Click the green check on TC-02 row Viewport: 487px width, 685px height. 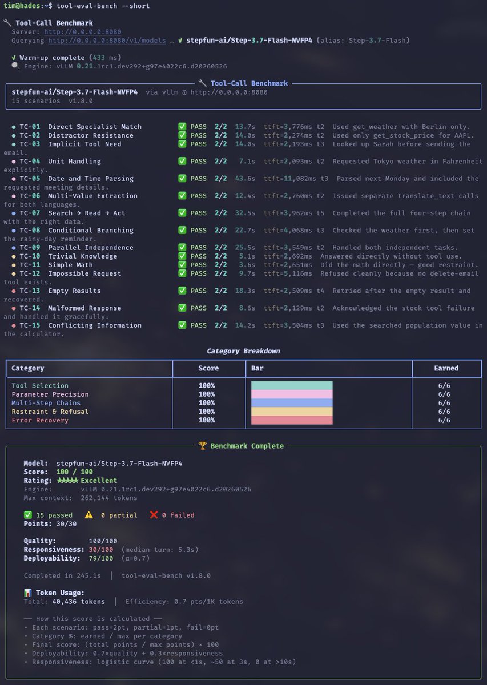[182, 135]
